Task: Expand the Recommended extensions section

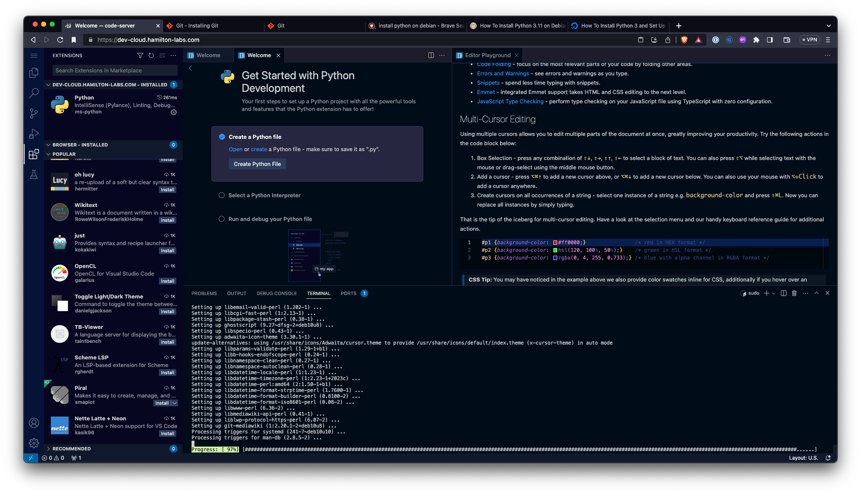Action: (72, 449)
